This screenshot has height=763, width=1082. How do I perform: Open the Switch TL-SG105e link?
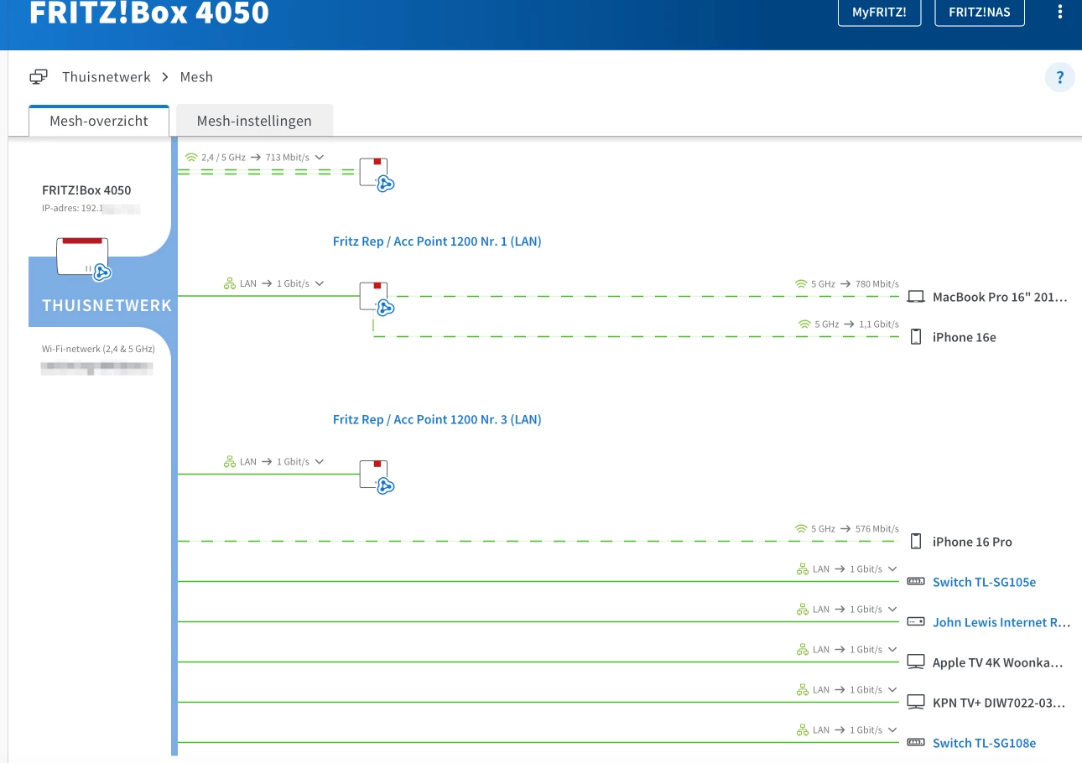tap(984, 582)
